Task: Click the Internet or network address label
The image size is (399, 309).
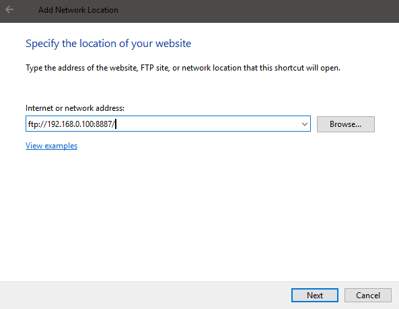Action: [75, 108]
